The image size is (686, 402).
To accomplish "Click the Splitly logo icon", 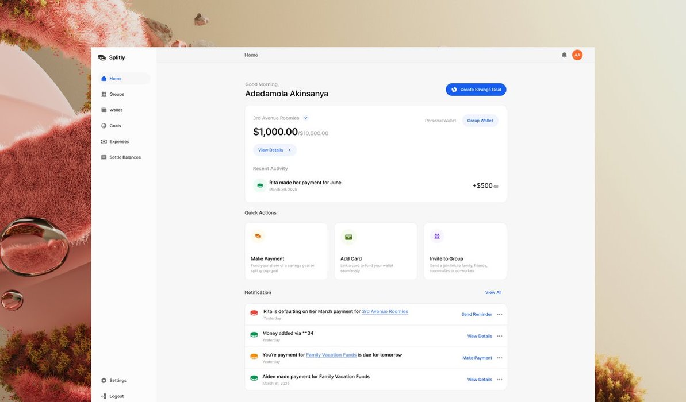I will pos(102,57).
